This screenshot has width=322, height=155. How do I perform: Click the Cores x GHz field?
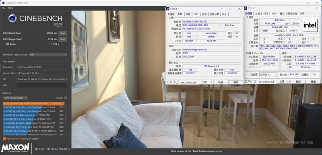42,73
